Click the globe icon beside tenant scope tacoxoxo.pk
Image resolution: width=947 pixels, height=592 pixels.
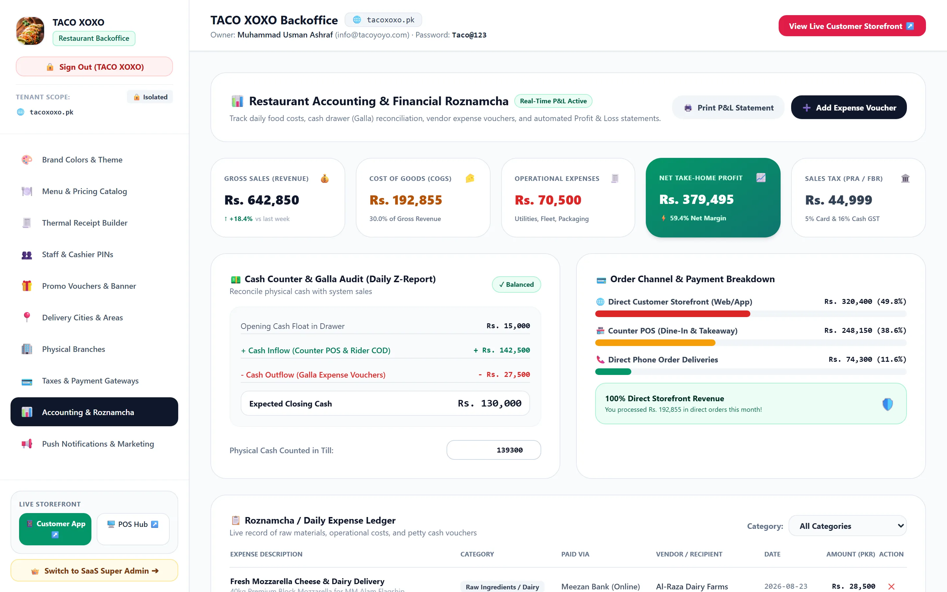click(21, 112)
